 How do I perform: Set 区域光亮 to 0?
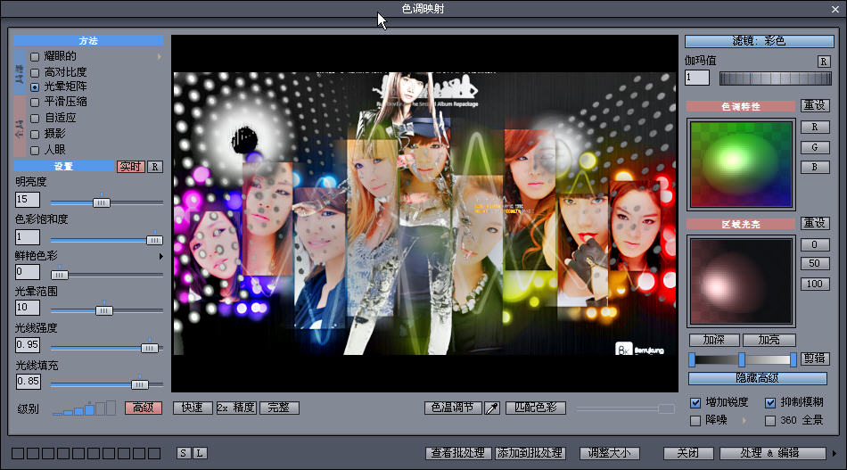pyautogui.click(x=815, y=244)
